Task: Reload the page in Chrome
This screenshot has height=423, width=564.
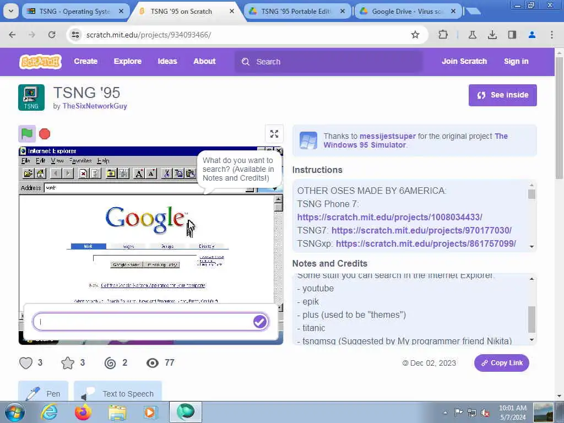Action: (x=52, y=35)
